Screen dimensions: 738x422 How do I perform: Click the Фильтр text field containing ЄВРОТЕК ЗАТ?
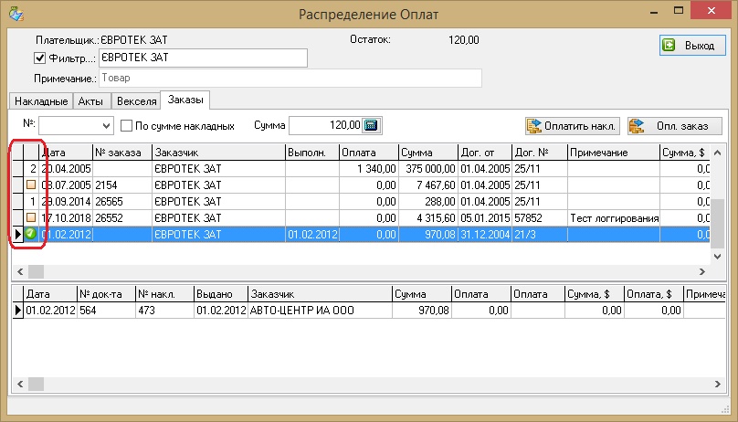[x=202, y=58]
